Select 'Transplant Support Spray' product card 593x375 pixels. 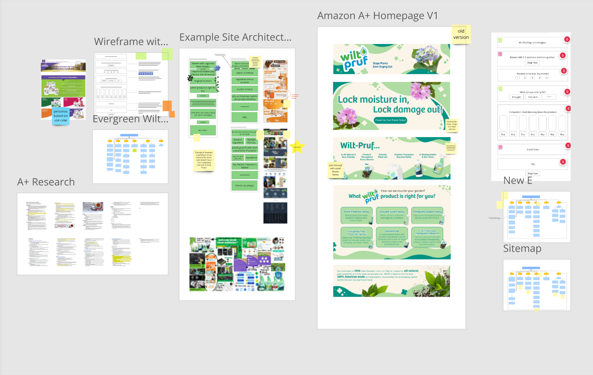coord(427,216)
